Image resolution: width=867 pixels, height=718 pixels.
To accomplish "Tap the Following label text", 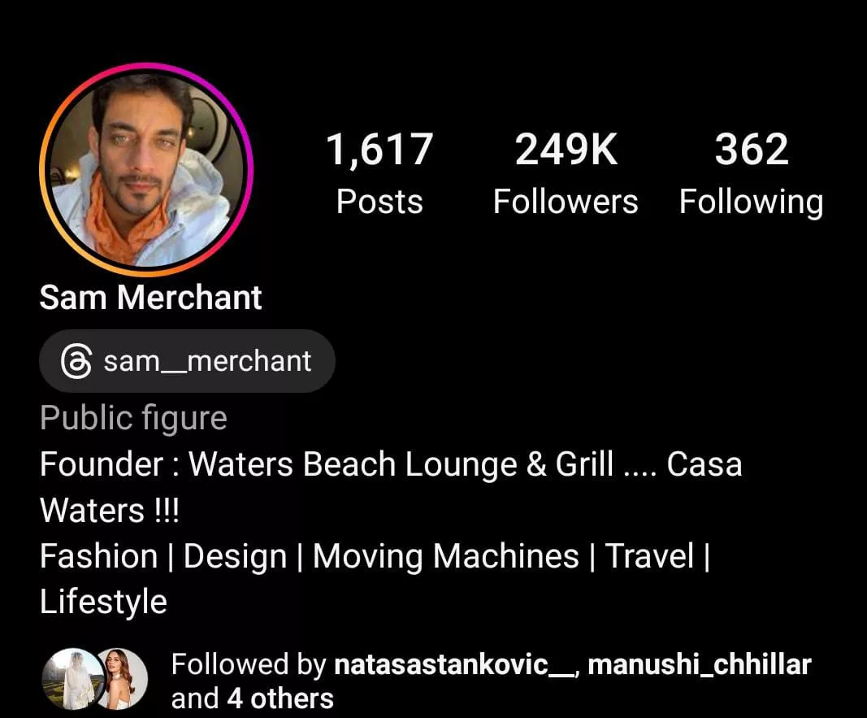I will (x=752, y=202).
